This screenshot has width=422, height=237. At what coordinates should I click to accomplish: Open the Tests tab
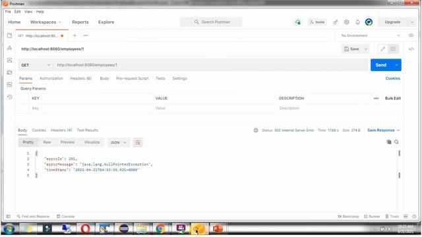coord(160,78)
